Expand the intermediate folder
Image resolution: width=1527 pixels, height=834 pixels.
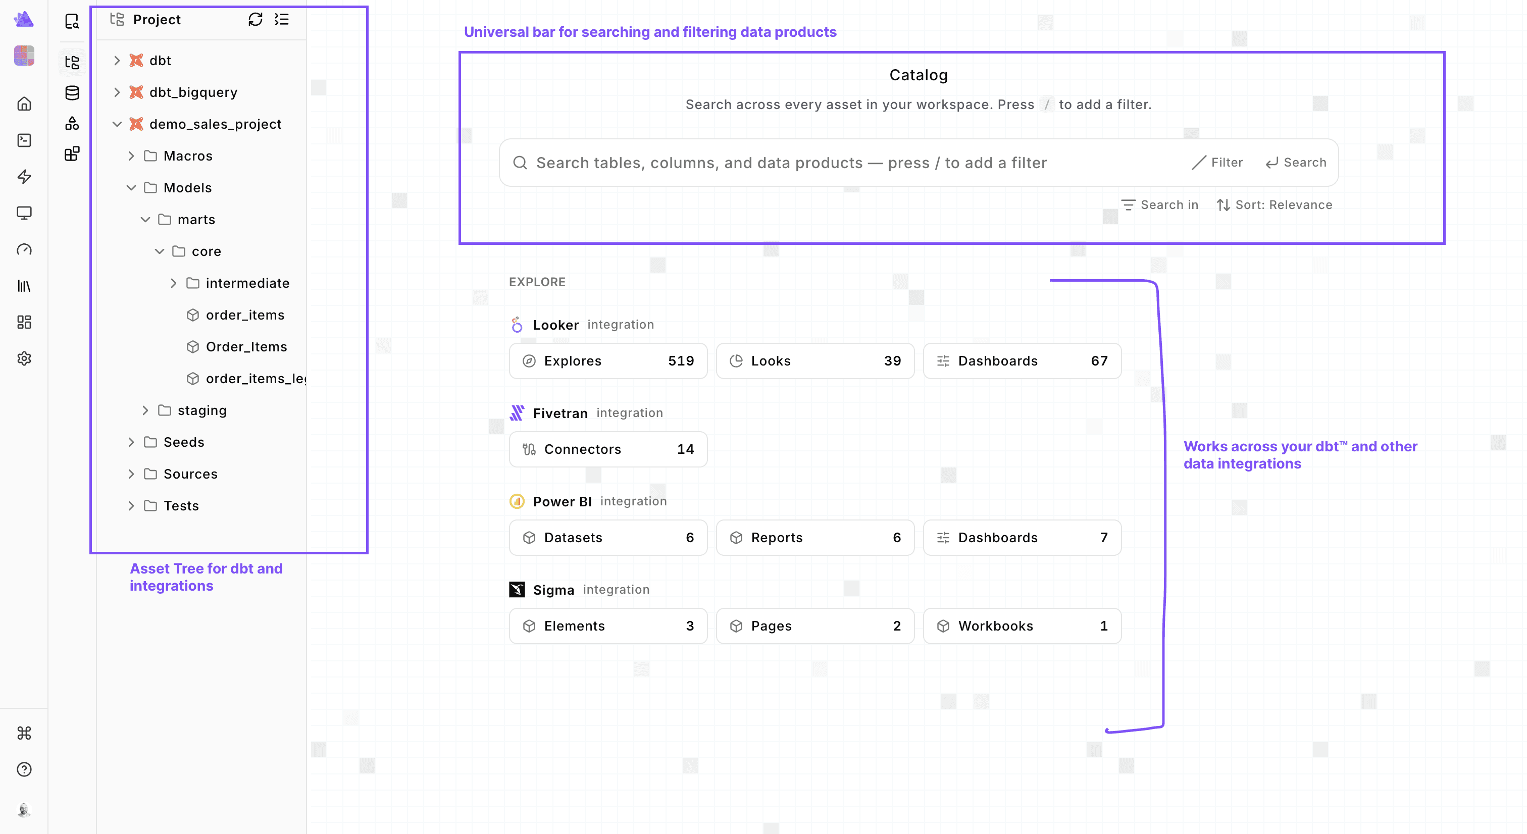click(174, 283)
